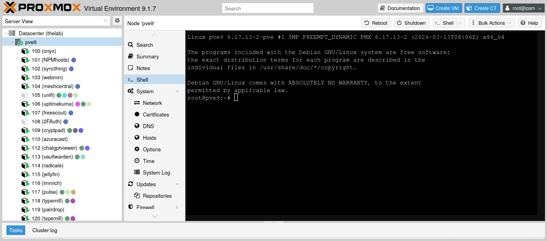The image size is (547, 241).
Task: Click the pink tag dot on 106 (uptimekuma)
Action: [78, 104]
